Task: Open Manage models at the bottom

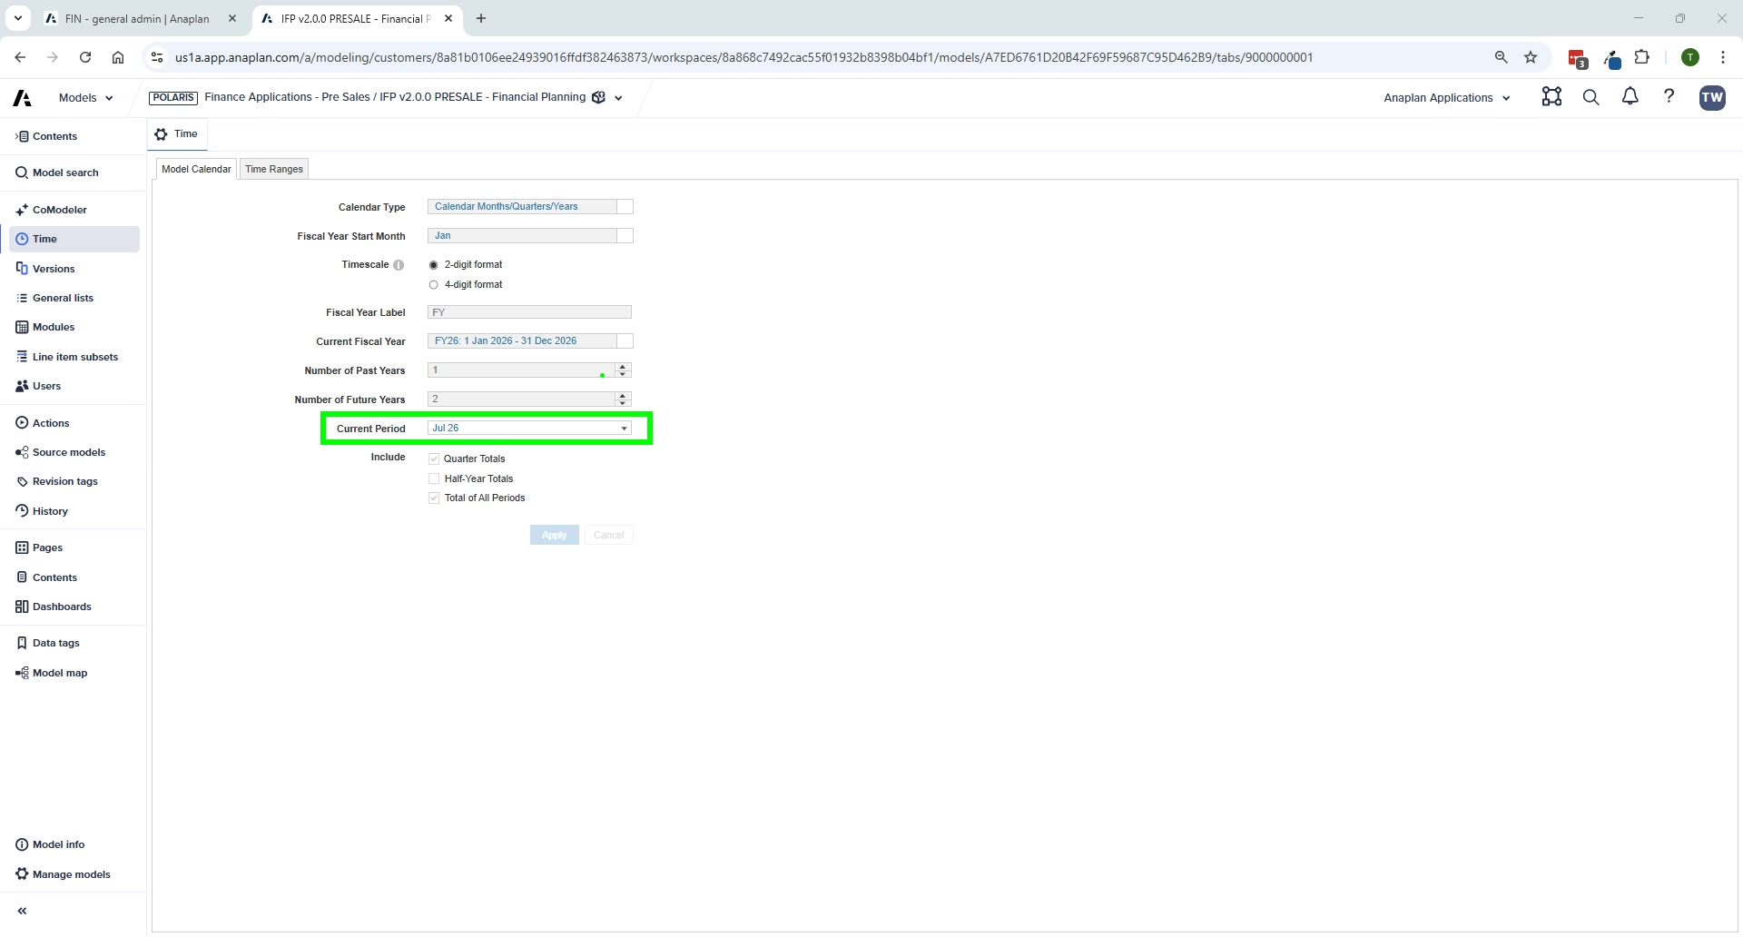Action: [x=72, y=874]
